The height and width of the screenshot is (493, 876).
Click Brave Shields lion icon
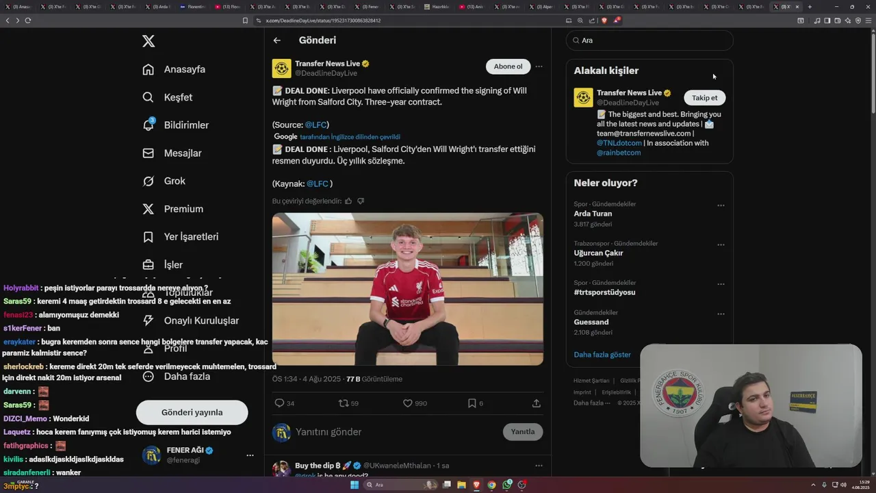click(x=604, y=21)
